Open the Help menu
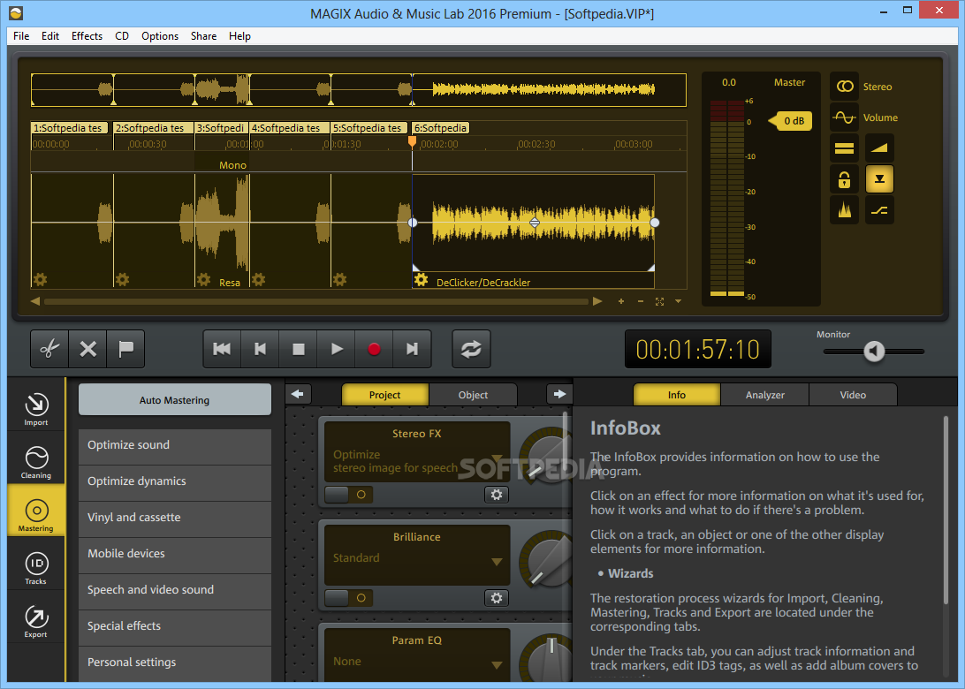Image resolution: width=965 pixels, height=689 pixels. [x=239, y=35]
